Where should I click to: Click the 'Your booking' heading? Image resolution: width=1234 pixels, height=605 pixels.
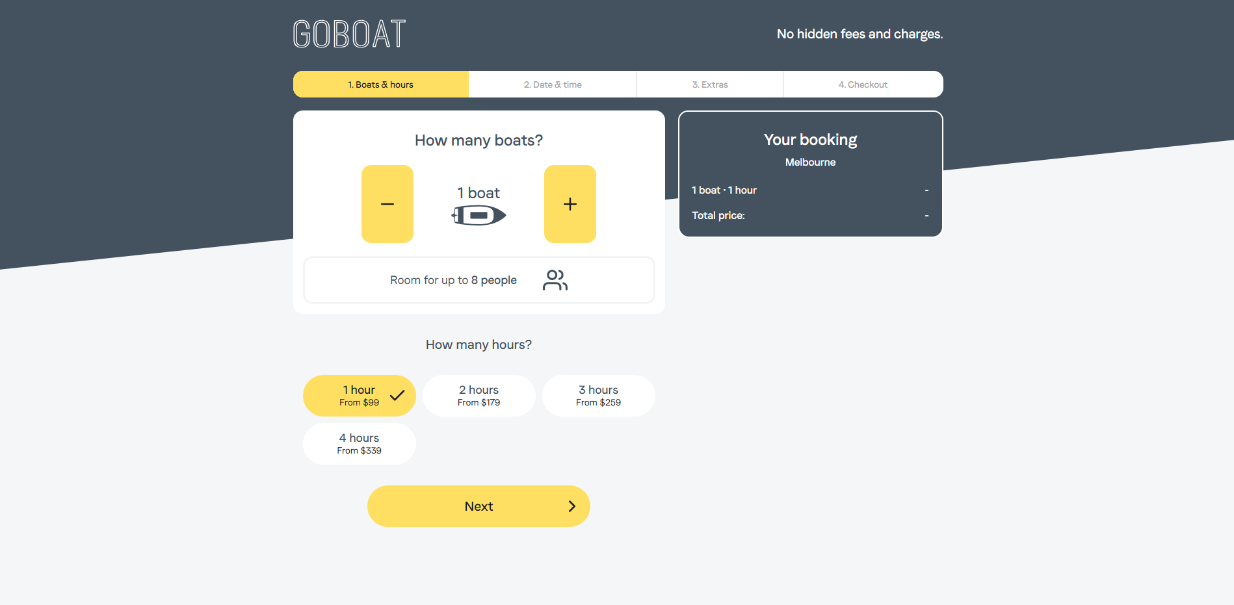click(811, 140)
